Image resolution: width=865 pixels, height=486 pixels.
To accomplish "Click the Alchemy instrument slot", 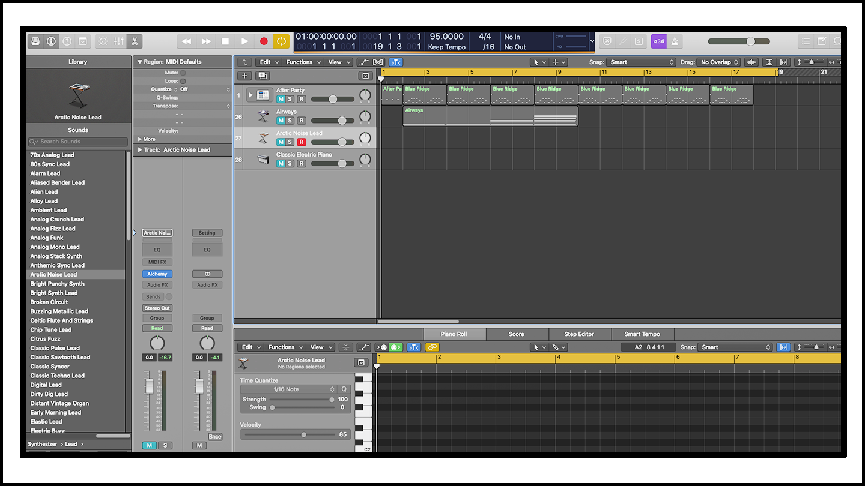I will [157, 274].
